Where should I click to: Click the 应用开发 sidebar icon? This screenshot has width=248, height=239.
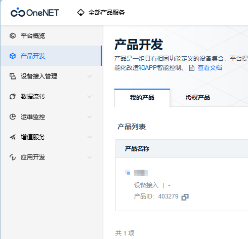13,157
